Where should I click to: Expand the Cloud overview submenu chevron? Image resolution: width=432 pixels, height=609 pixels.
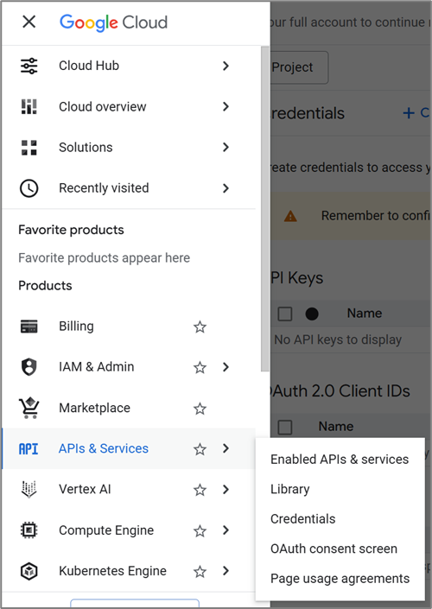coord(226,106)
